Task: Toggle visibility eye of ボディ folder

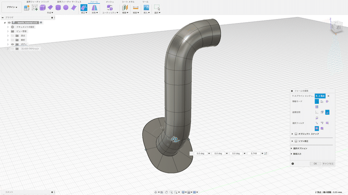Action: click(12, 44)
